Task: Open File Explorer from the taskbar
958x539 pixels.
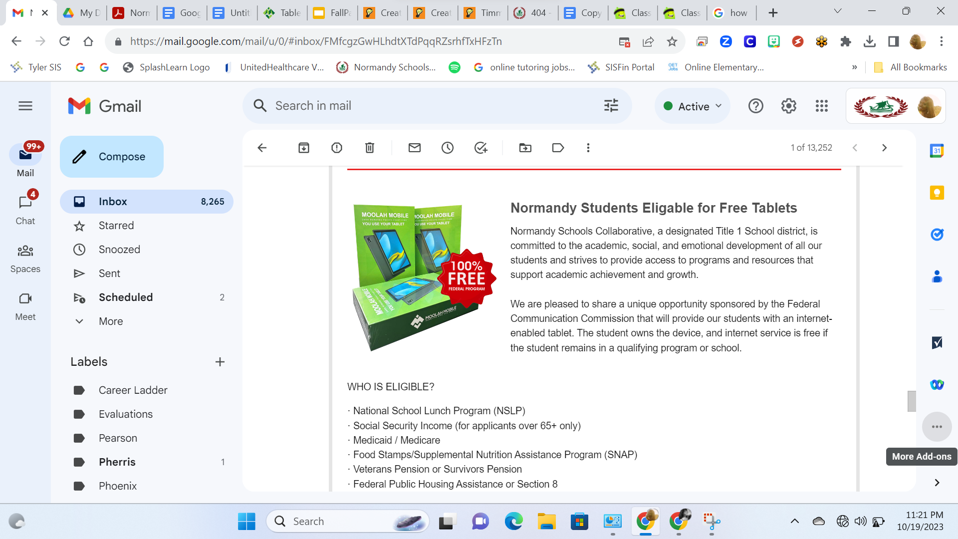Action: pos(546,522)
